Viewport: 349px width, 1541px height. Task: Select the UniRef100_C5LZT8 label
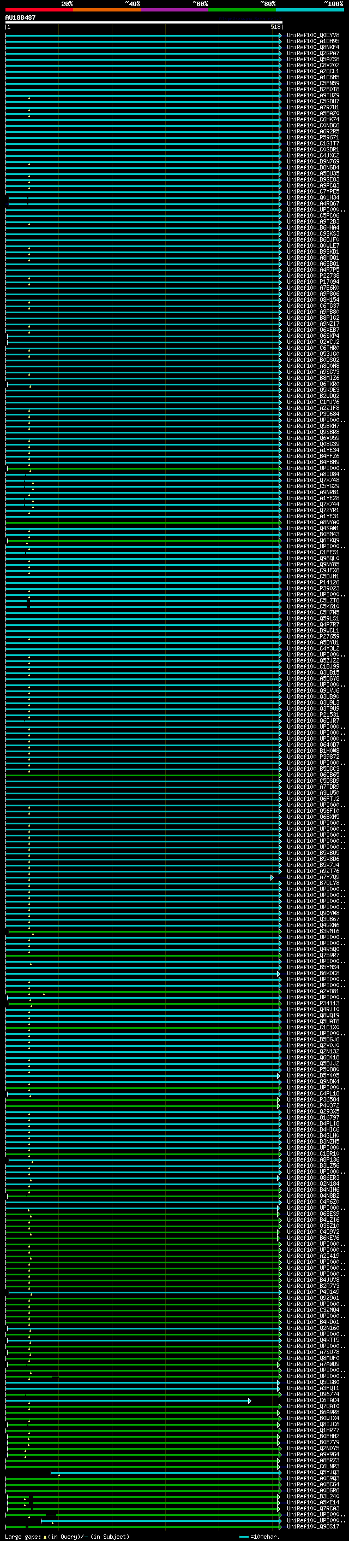coord(313,601)
